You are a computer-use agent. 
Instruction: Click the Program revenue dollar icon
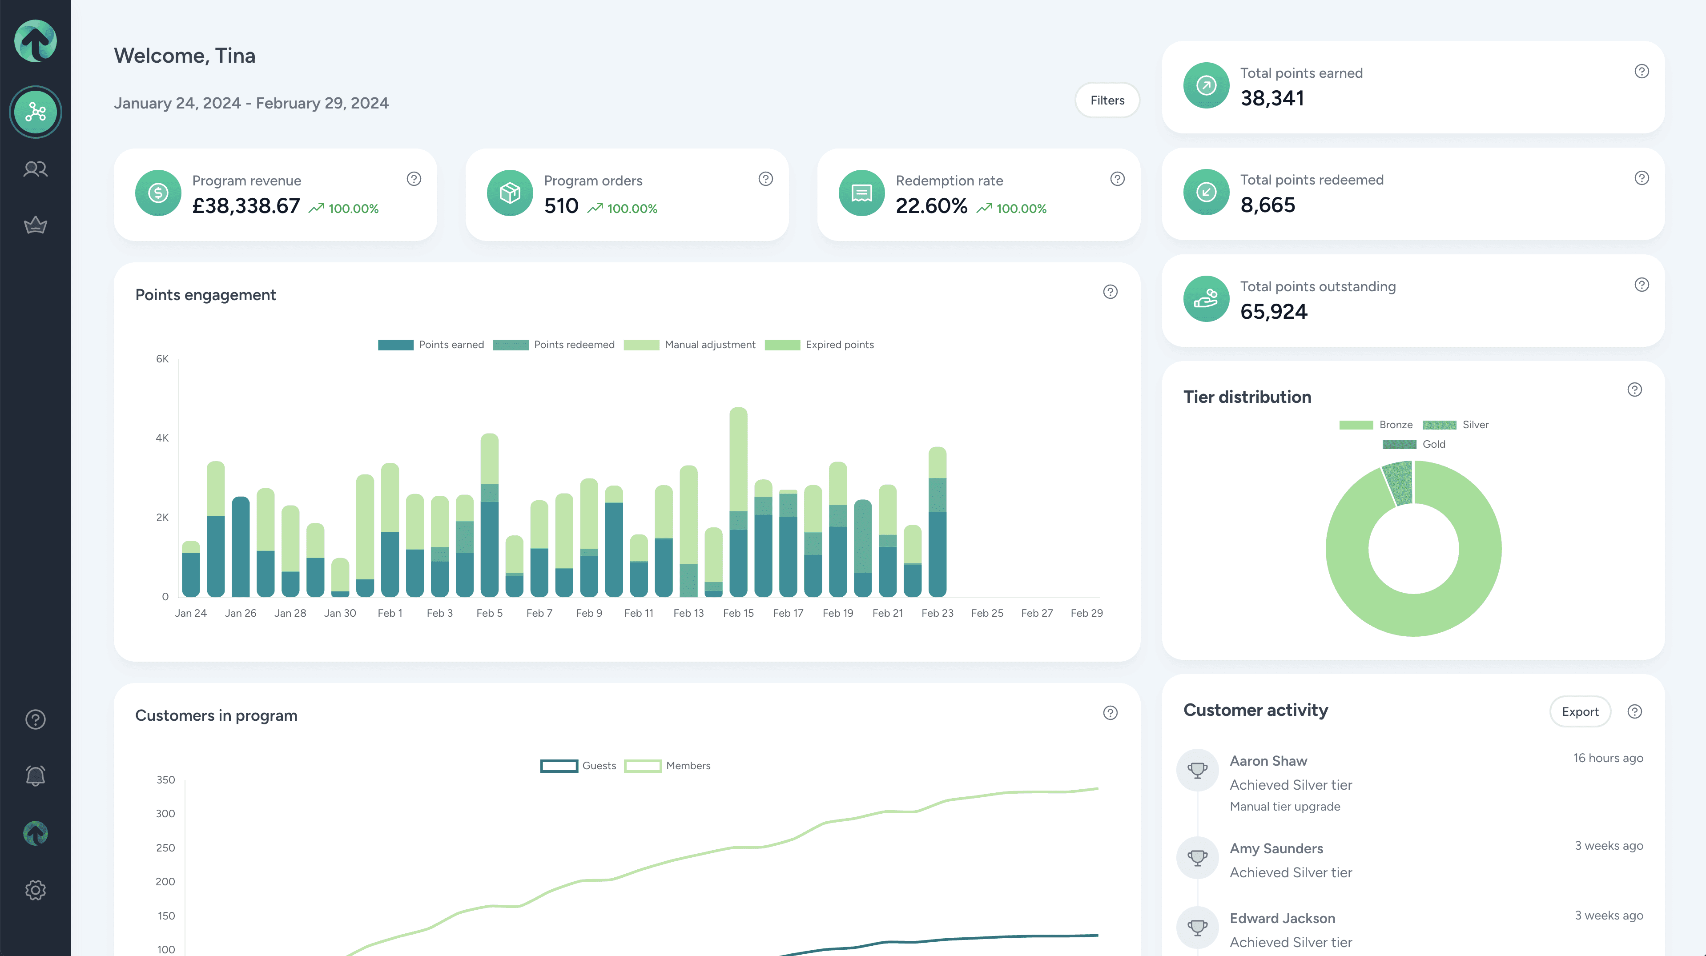158,193
